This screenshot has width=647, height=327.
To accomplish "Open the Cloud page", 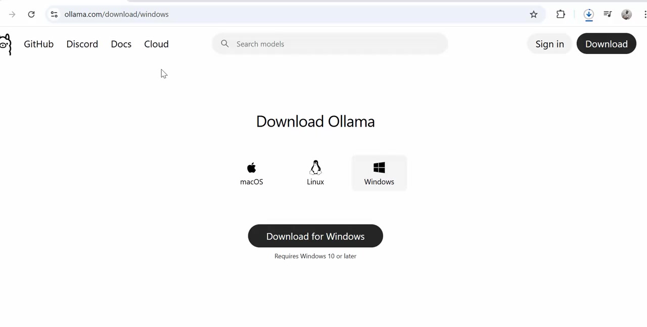I will (156, 44).
